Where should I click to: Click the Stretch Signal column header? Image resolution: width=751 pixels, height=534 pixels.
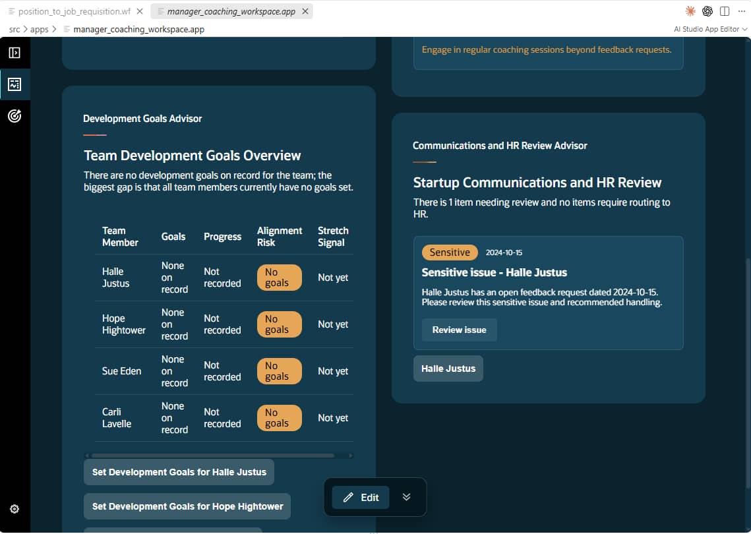pos(333,237)
